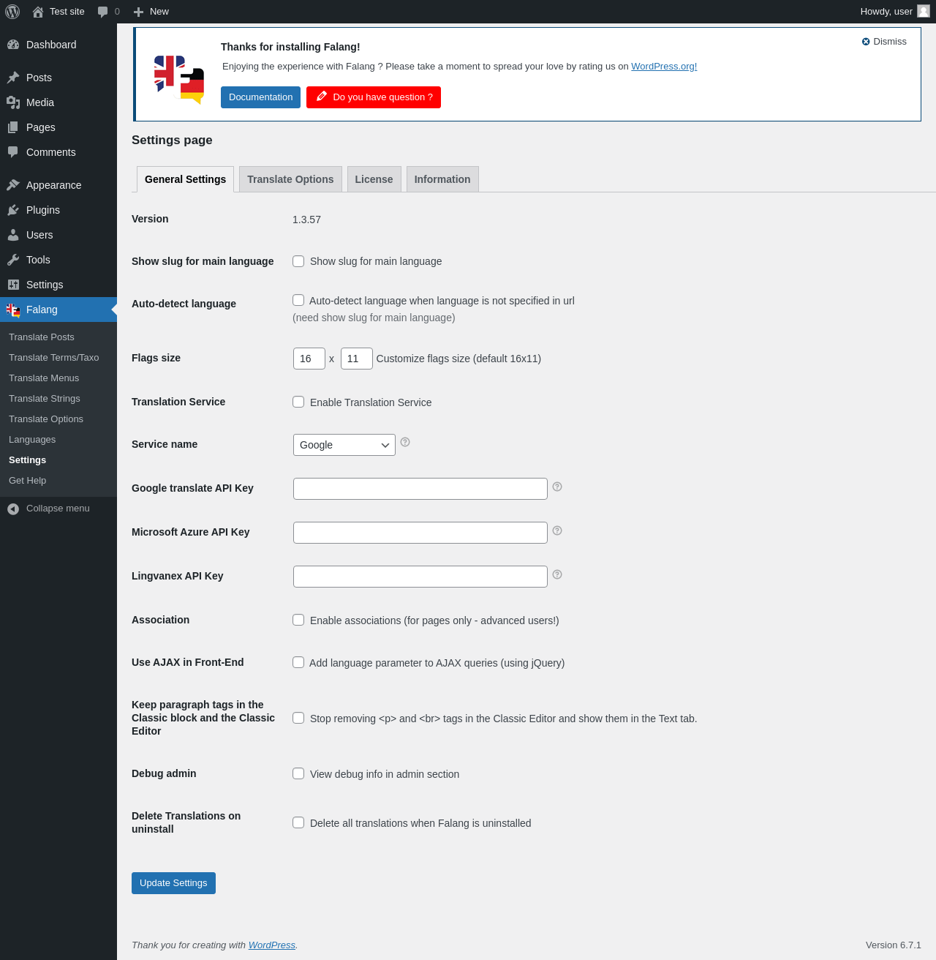
Task: Open the Translate Options tab
Action: (290, 179)
